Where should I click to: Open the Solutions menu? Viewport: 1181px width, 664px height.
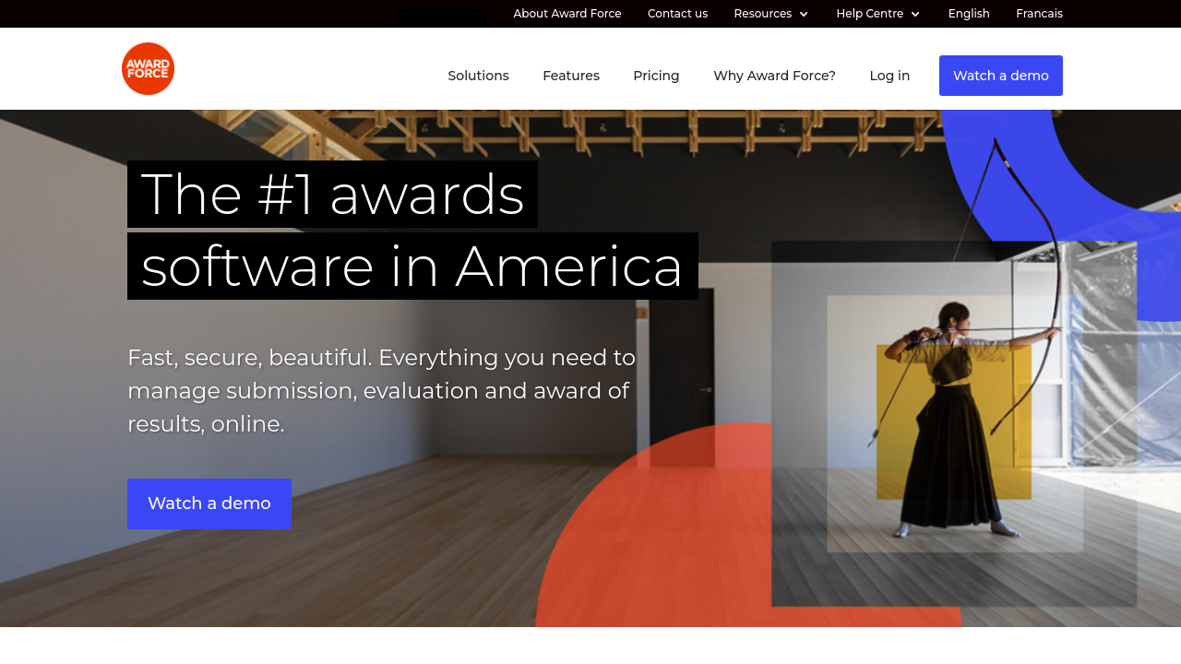tap(478, 76)
